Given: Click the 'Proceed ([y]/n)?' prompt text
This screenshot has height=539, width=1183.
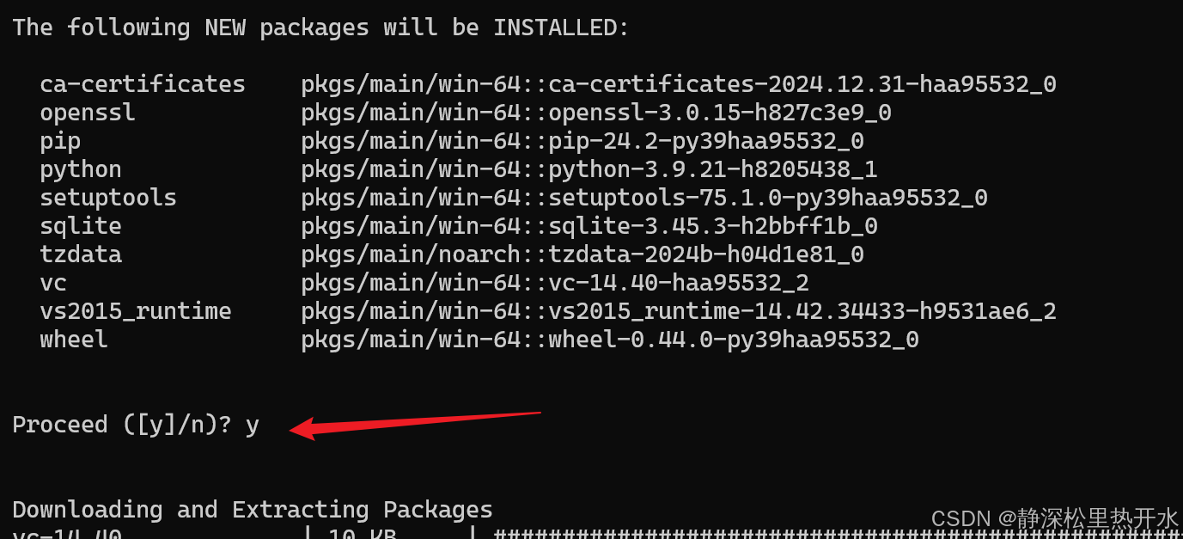Looking at the screenshot, I should 121,425.
